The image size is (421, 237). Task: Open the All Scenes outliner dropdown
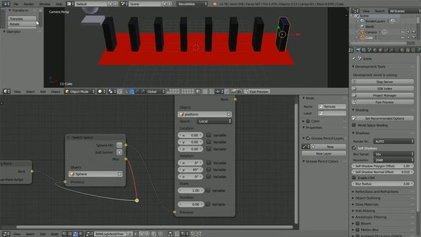point(404,11)
